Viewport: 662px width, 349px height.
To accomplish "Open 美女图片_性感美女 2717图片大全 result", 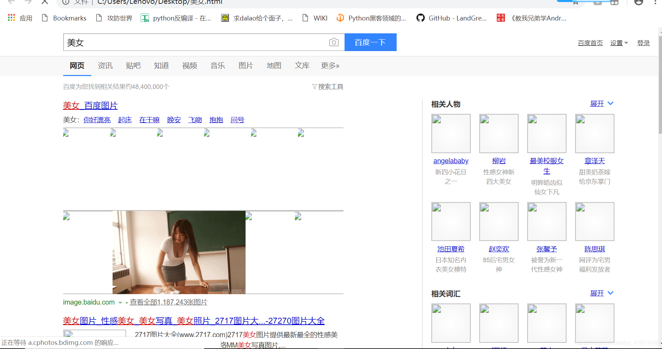I will click(194, 321).
